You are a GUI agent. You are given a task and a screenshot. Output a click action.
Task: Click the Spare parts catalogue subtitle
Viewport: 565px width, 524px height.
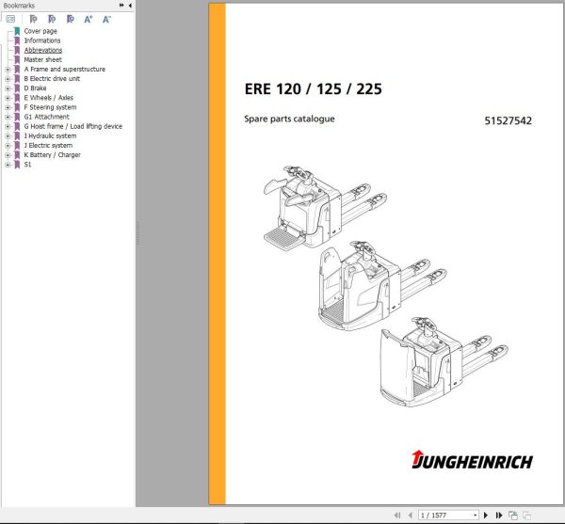point(289,119)
